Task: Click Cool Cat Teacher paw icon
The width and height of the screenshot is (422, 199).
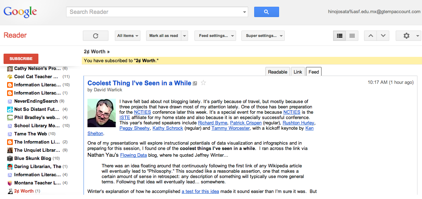Action: pyautogui.click(x=10, y=77)
